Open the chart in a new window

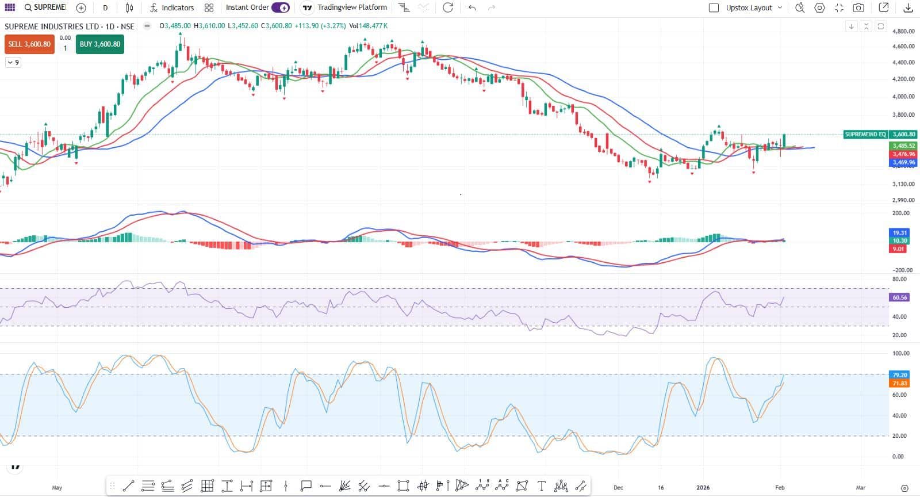(x=884, y=7)
